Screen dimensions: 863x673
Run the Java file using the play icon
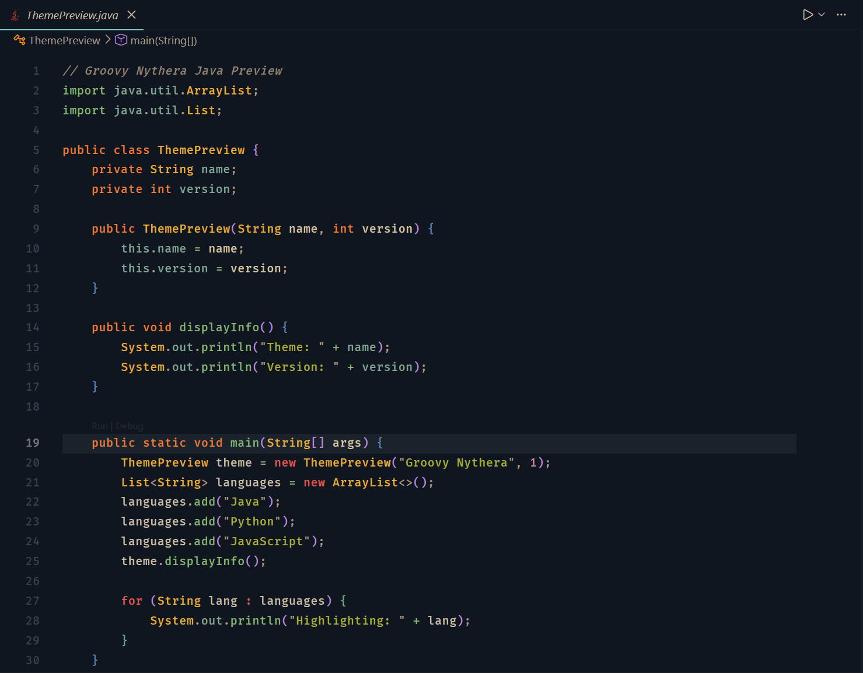click(x=808, y=15)
